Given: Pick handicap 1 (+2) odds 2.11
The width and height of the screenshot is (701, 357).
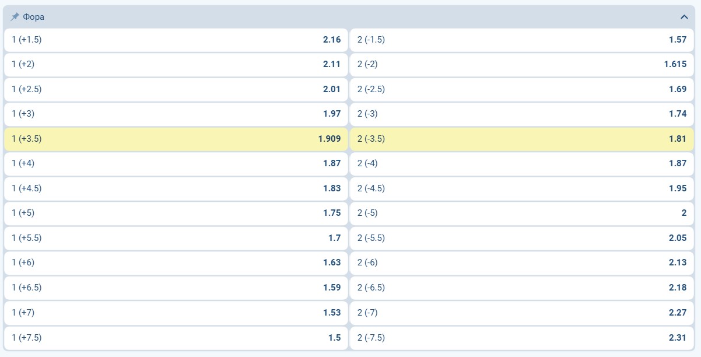Looking at the screenshot, I should pos(176,64).
